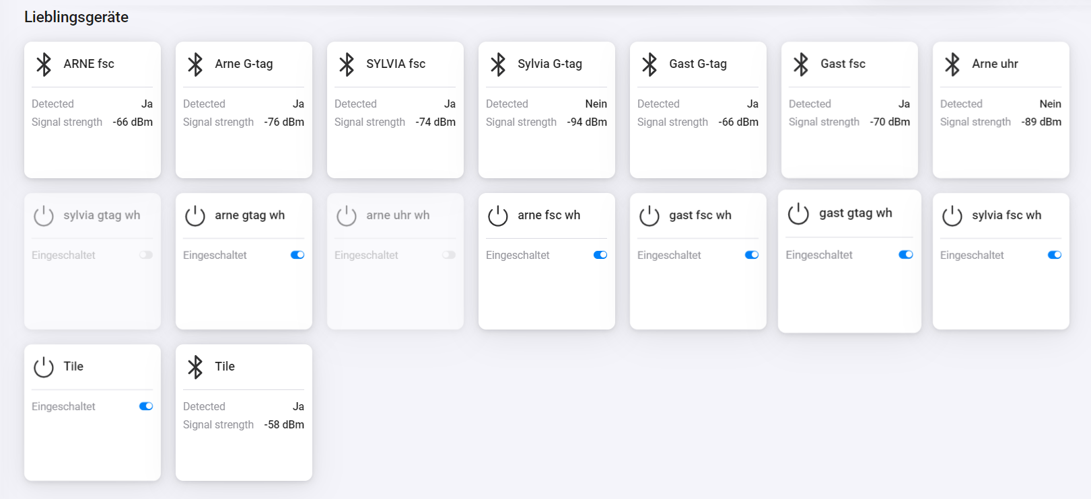The image size is (1091, 499).
Task: Open the arne fsc wh power icon
Action: point(498,216)
